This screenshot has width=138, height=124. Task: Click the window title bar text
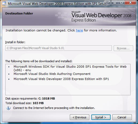[x=57, y=4]
